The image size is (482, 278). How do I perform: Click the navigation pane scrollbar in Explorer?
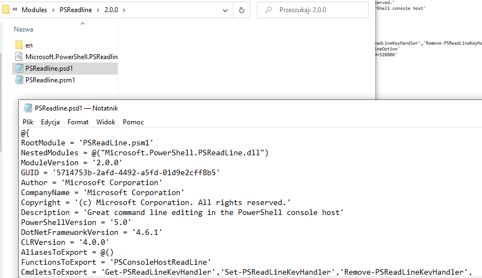tap(1, 102)
